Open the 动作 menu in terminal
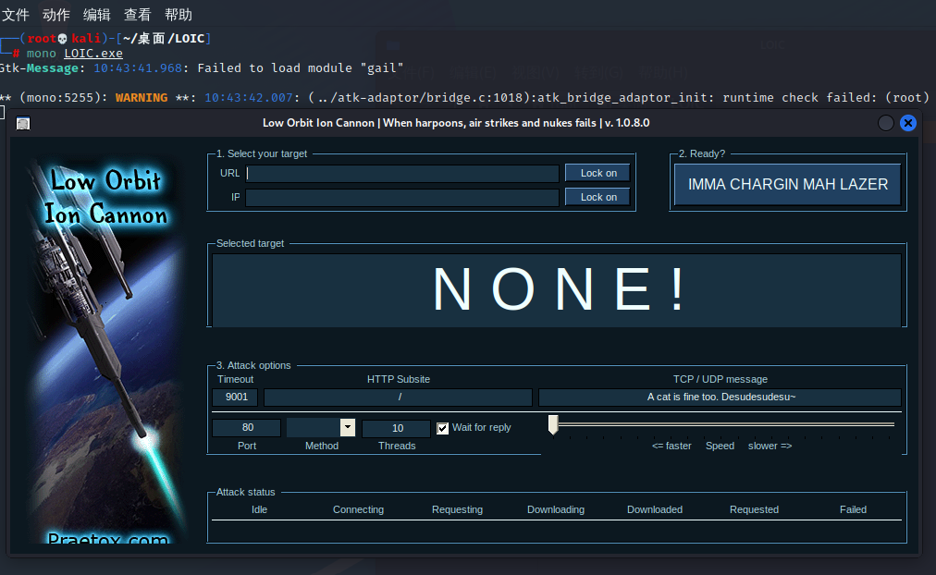The height and width of the screenshot is (575, 936). click(56, 14)
